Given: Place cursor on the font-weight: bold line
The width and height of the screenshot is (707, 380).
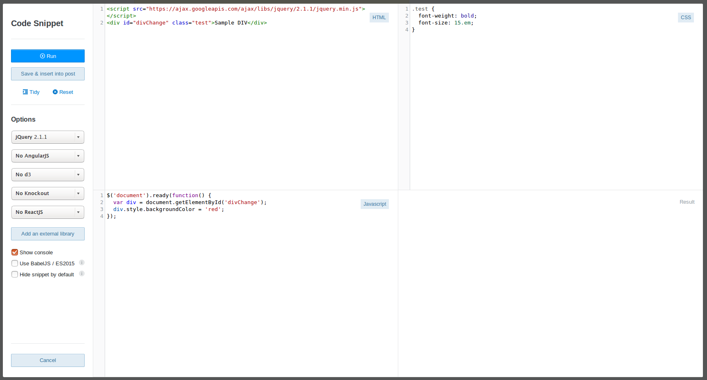Looking at the screenshot, I should coord(447,16).
